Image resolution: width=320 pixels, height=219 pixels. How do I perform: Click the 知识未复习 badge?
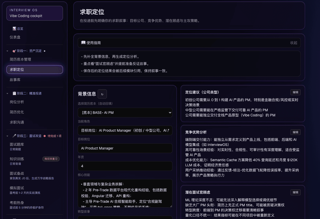tap(51, 159)
